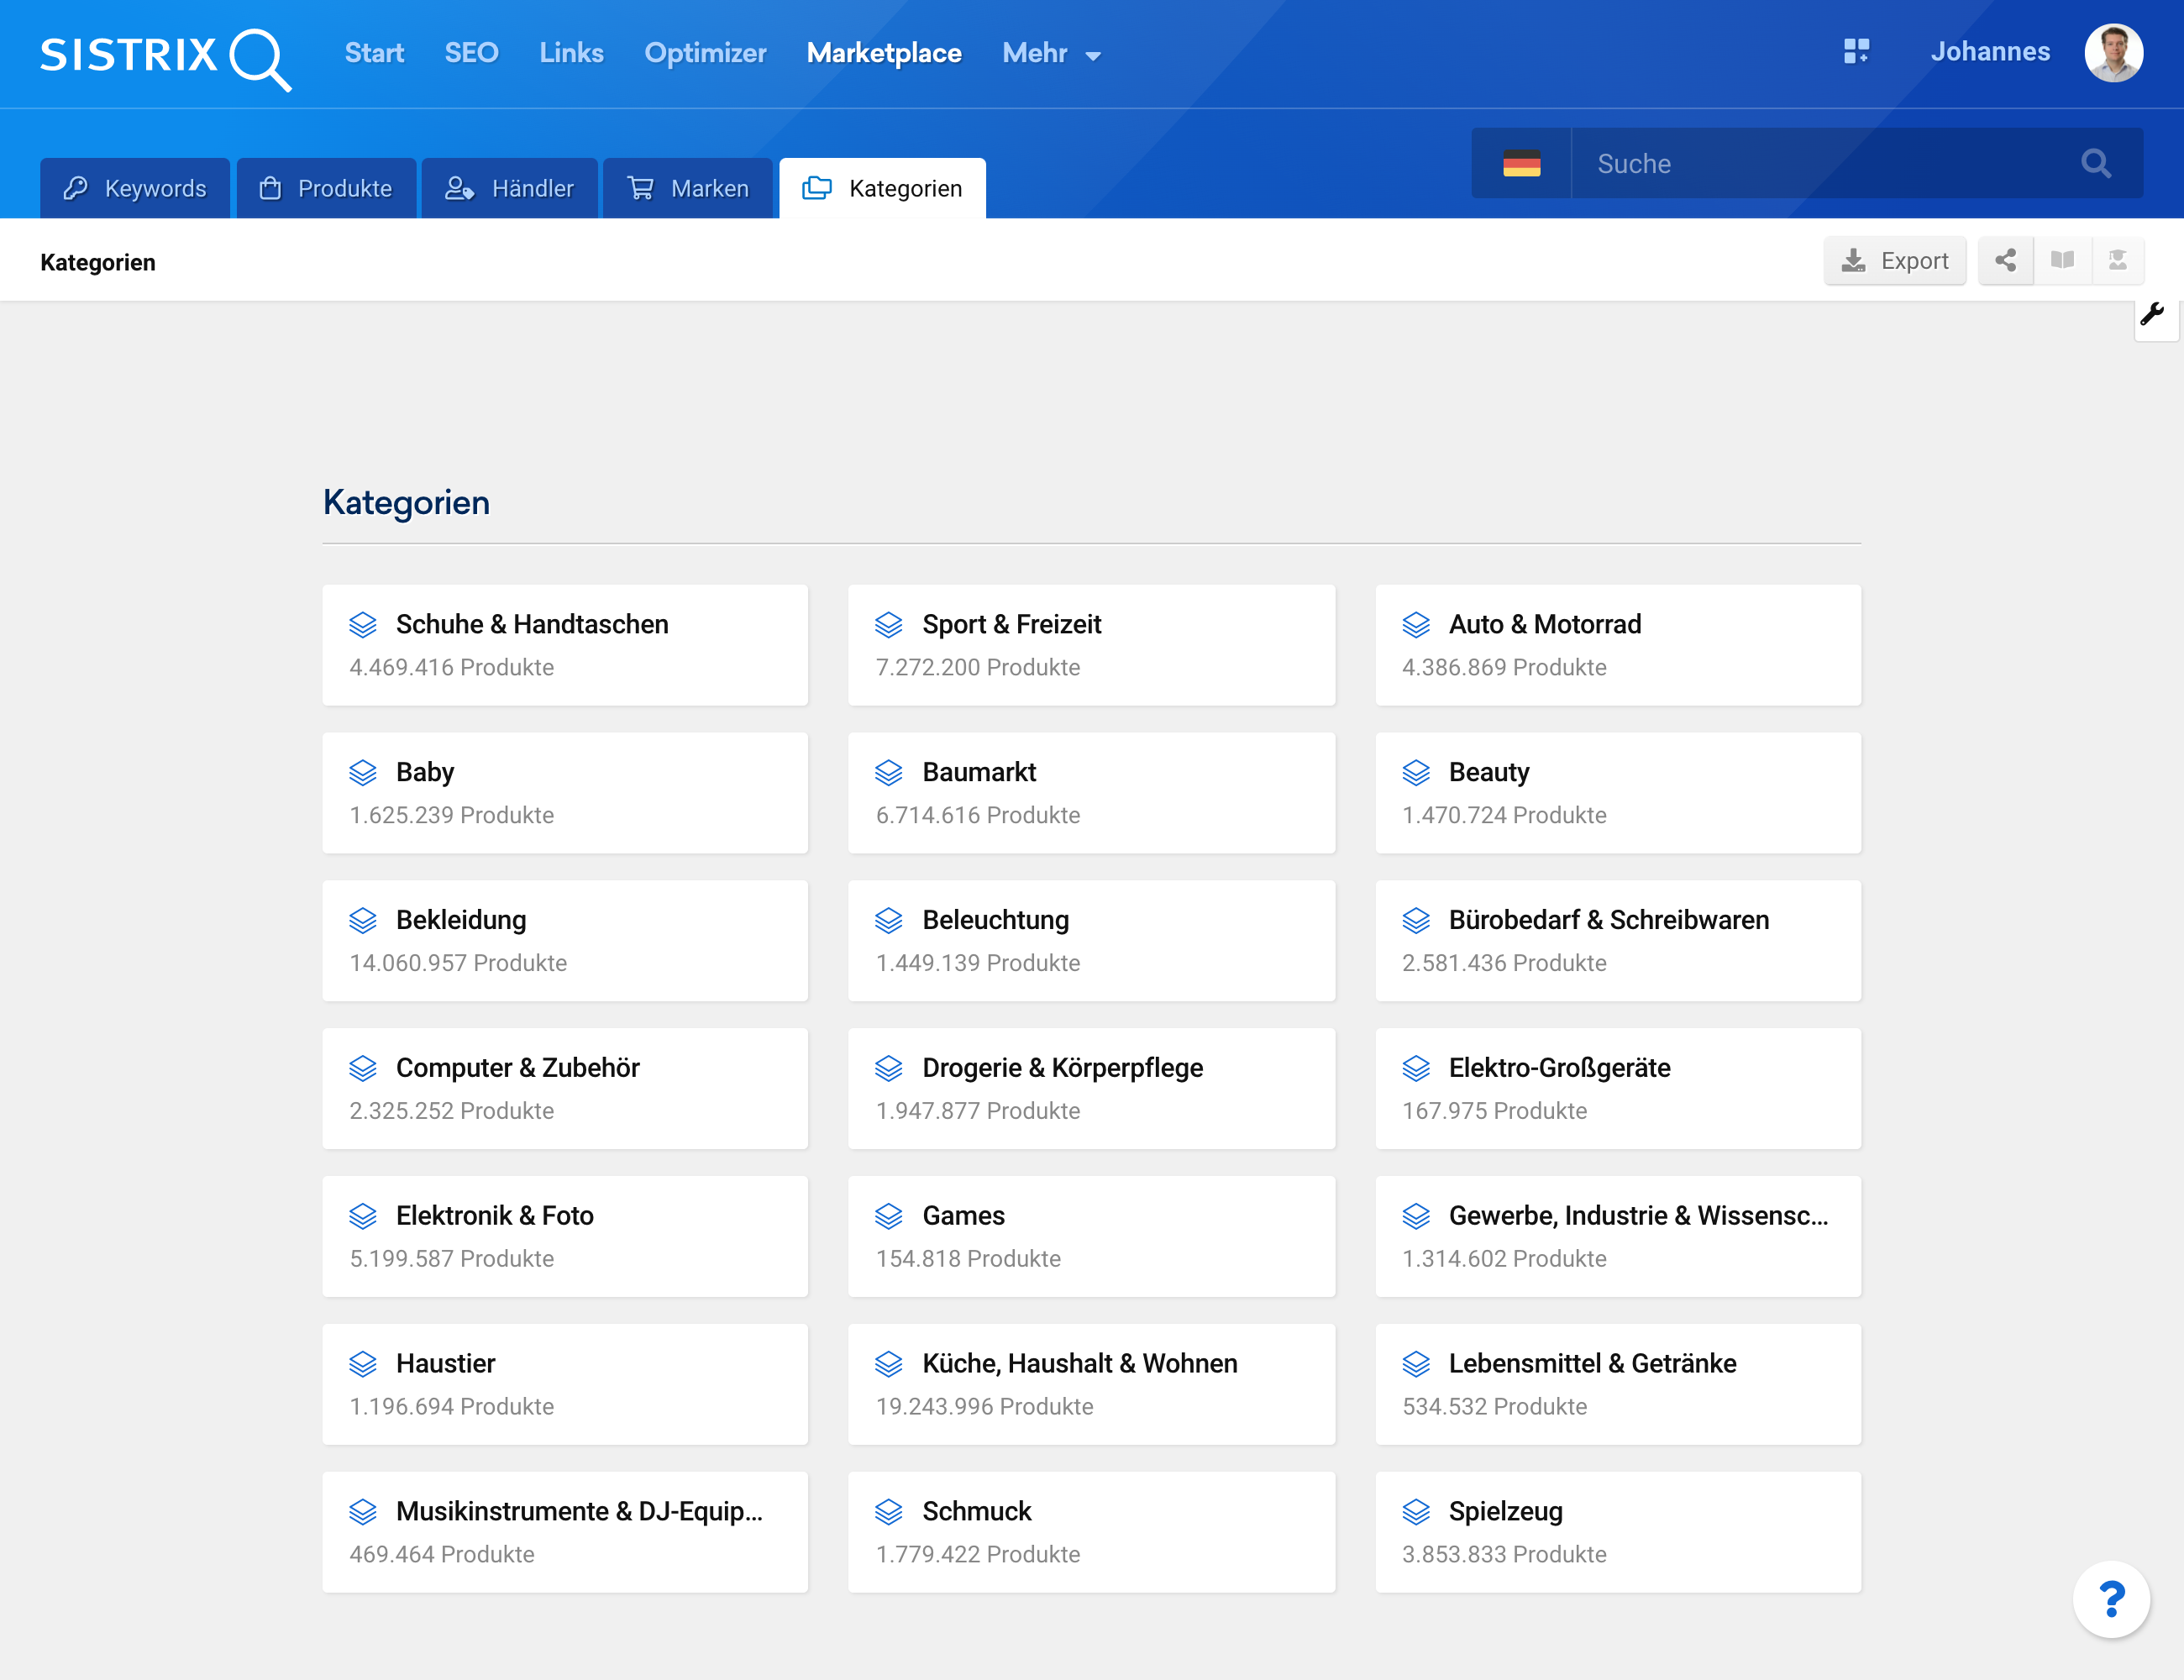2184x1680 pixels.
Task: Click the tutorial icon beside the book icon
Action: click(2117, 261)
